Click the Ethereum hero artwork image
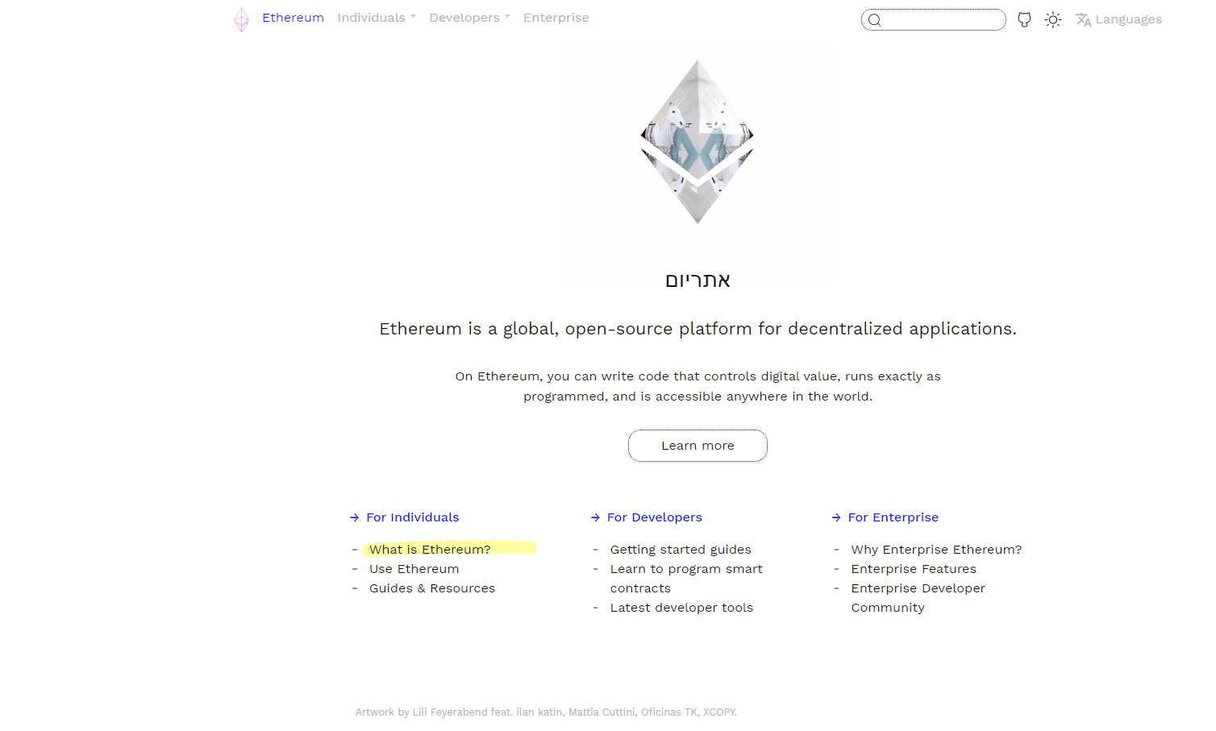This screenshot has height=731, width=1216. 698,142
